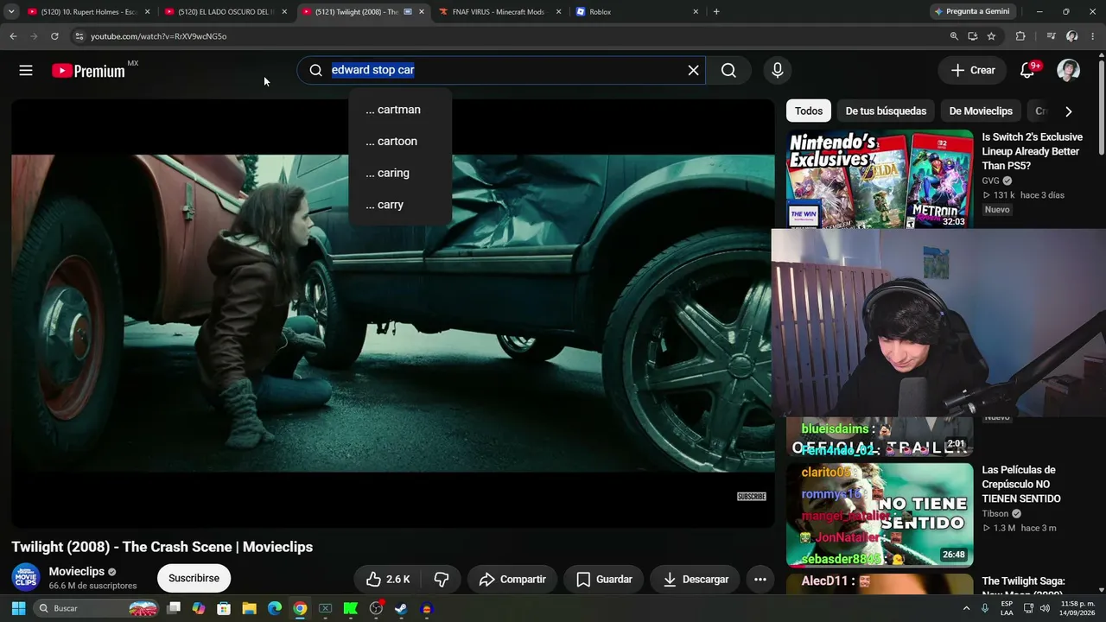Open the Crear create button
The image size is (1106, 622).
point(973,71)
